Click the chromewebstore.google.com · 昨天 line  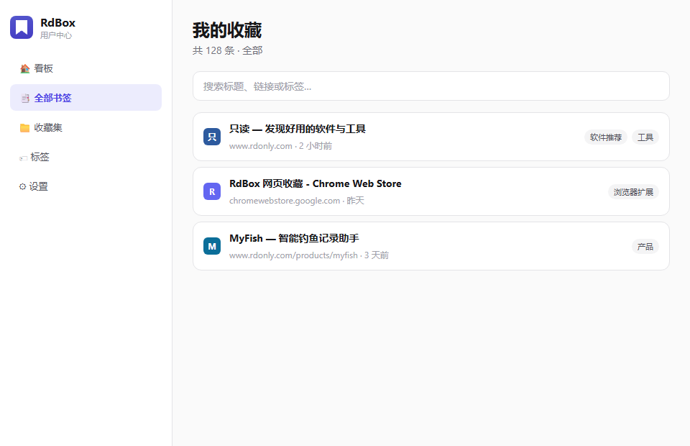pyautogui.click(x=297, y=201)
